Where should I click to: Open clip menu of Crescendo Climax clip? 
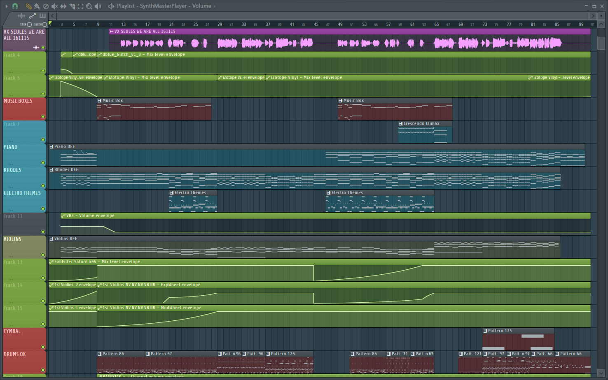pyautogui.click(x=401, y=124)
